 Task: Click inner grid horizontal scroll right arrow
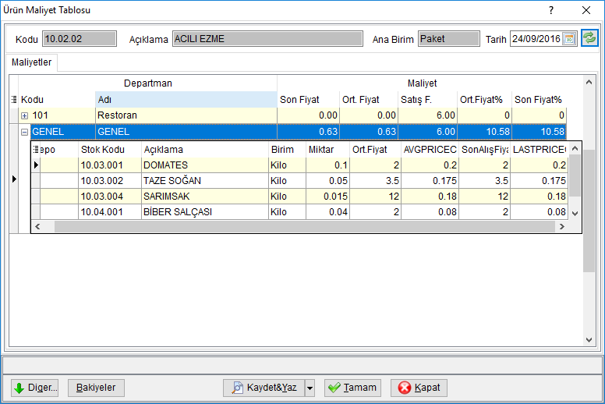point(562,227)
